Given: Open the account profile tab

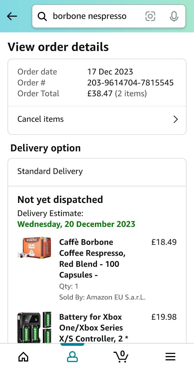Looking at the screenshot, I should tap(72, 357).
